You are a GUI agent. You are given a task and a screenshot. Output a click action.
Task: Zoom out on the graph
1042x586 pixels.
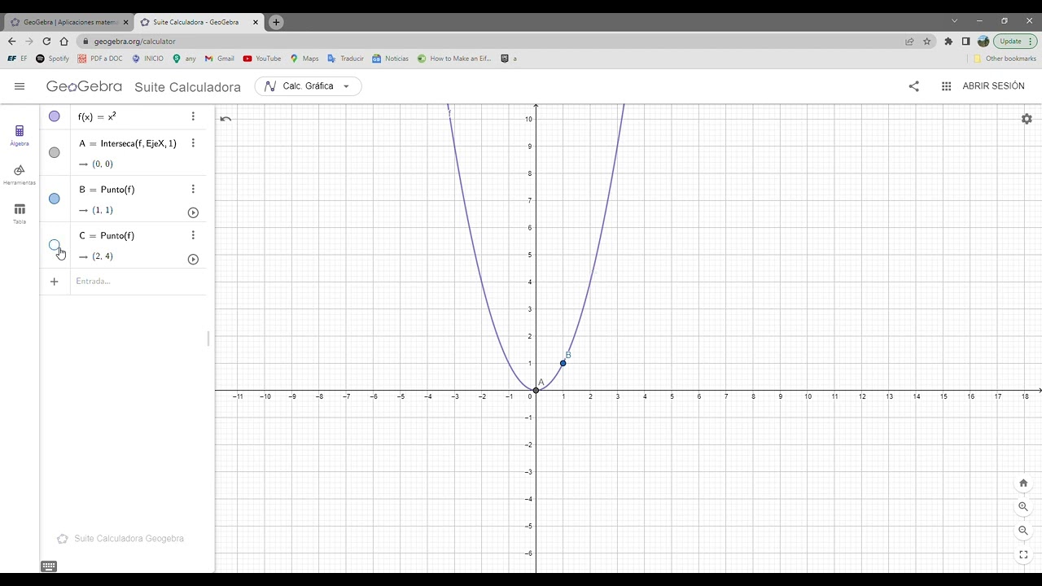point(1023,531)
